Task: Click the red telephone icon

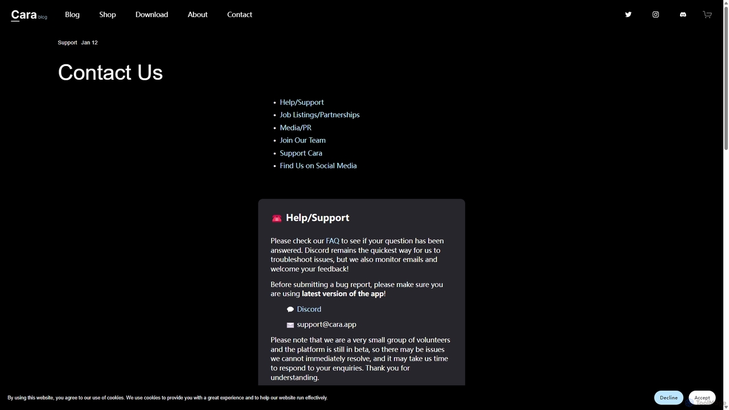Action: pos(277,218)
